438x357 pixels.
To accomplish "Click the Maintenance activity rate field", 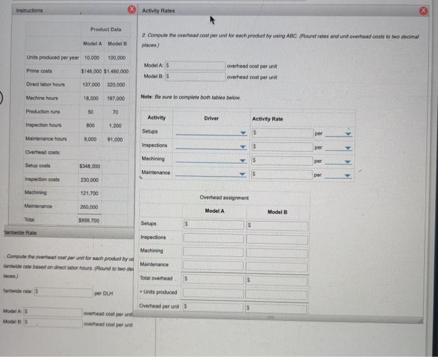I will (x=282, y=174).
